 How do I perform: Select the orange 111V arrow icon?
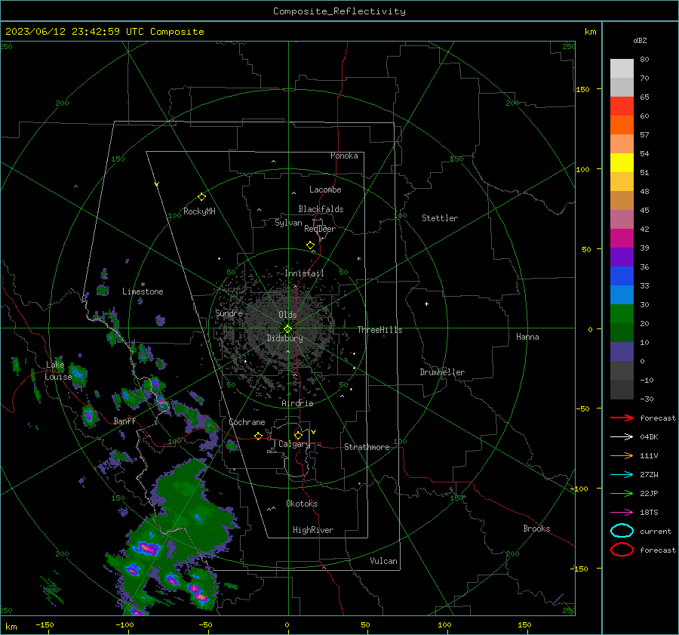point(622,455)
